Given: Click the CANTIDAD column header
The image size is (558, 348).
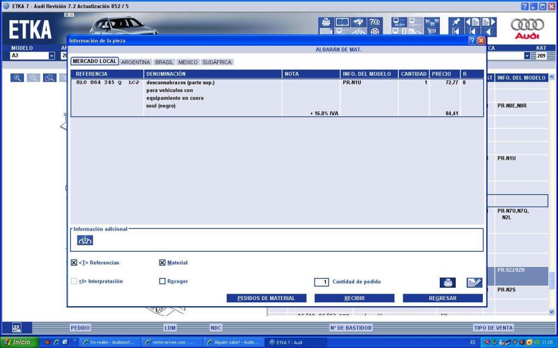Looking at the screenshot, I should pos(414,74).
